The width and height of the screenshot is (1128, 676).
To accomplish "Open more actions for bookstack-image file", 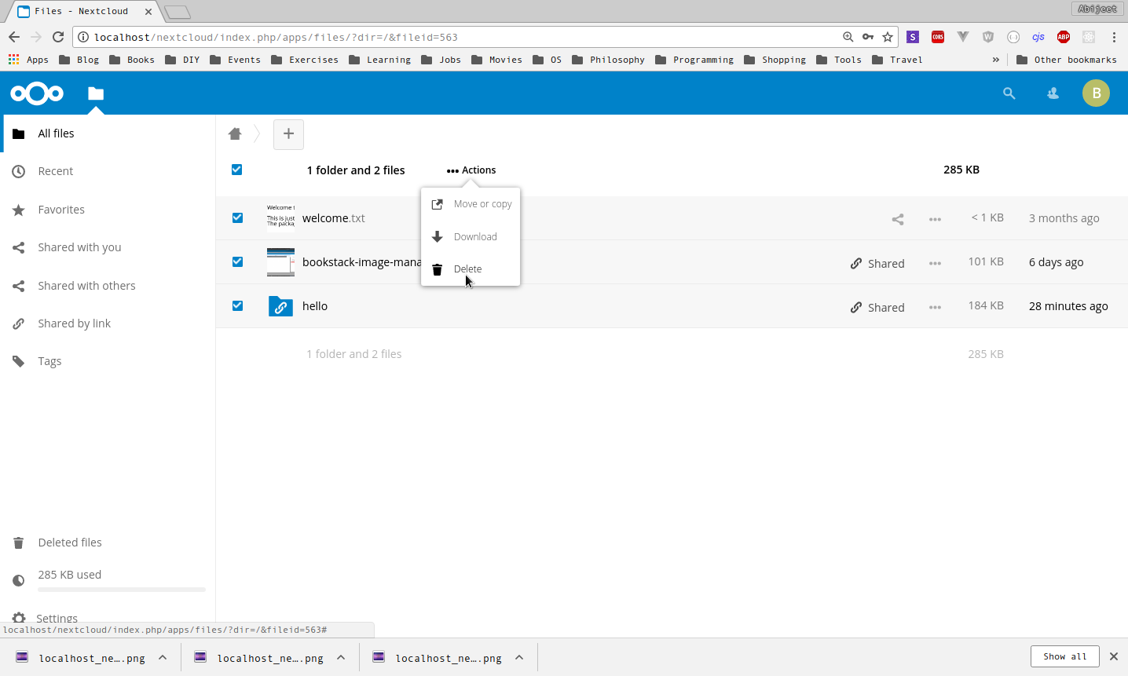I will click(x=935, y=263).
